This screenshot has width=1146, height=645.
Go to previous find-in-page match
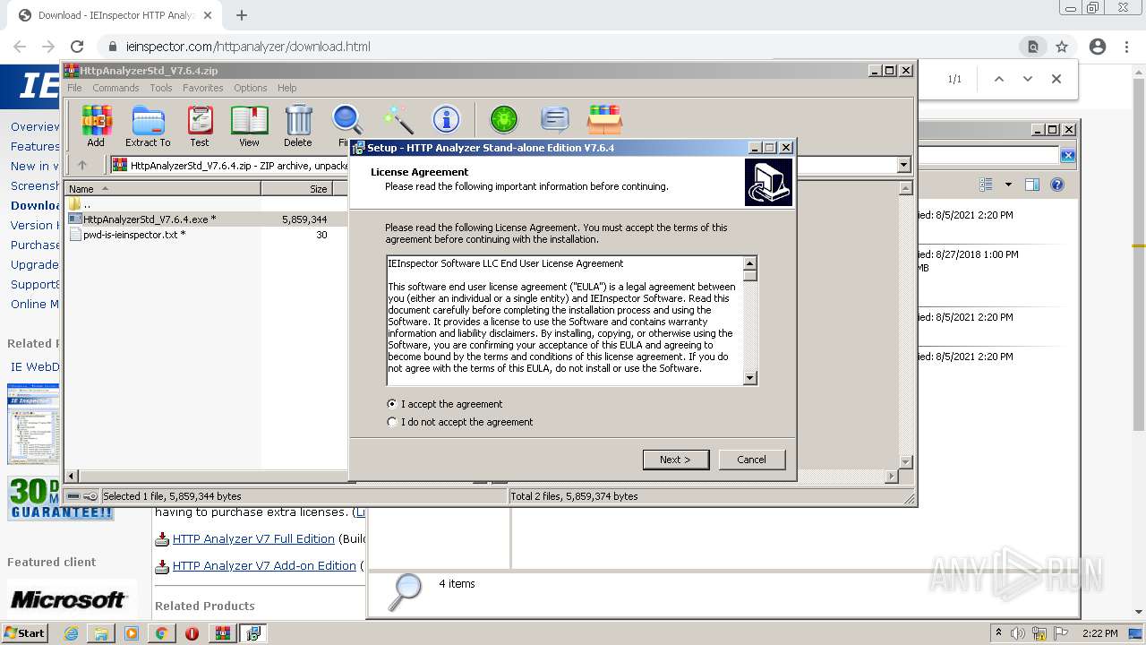pos(999,79)
